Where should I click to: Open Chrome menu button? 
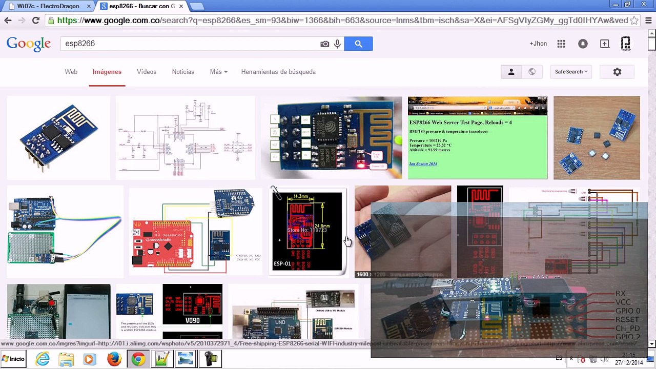click(x=648, y=20)
